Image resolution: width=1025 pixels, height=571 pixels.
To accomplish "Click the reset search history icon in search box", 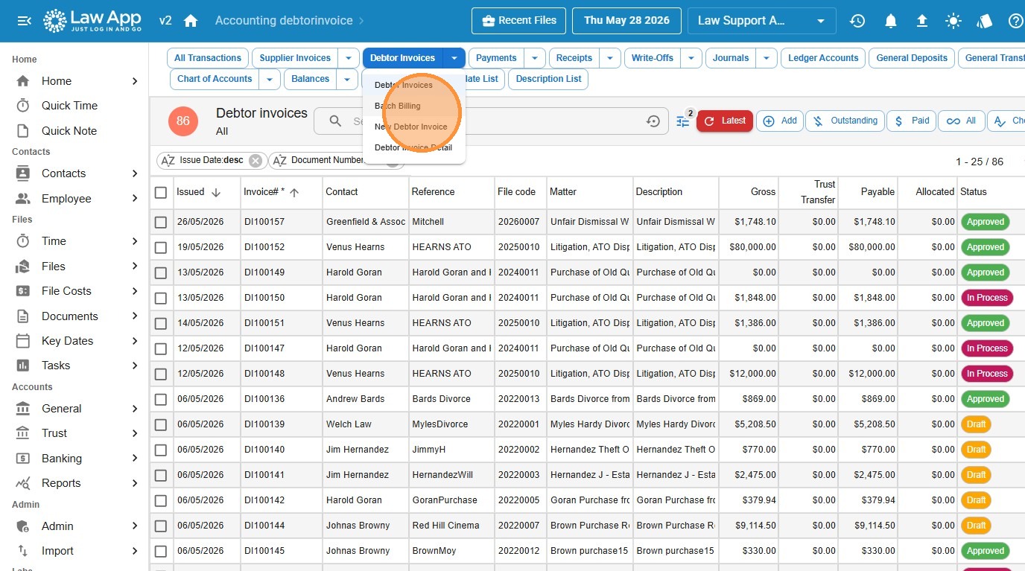I will tap(653, 121).
